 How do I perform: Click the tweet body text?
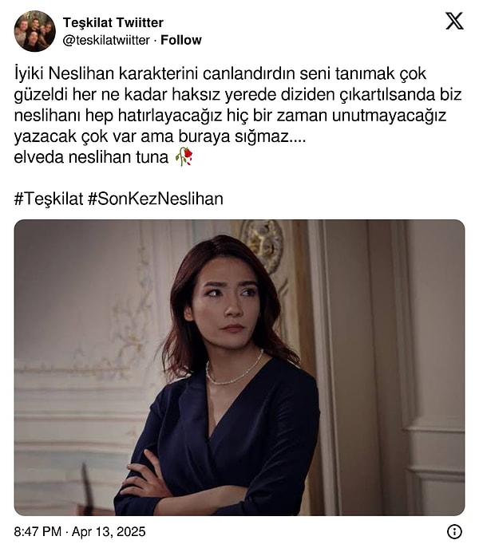click(x=239, y=115)
